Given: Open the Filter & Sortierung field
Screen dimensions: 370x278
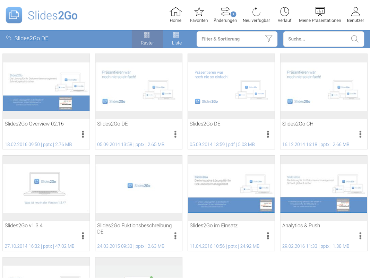Looking at the screenshot, I should click(x=237, y=39).
